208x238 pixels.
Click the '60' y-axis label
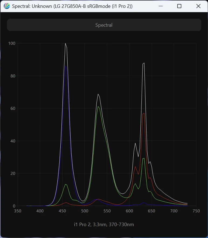[x=13, y=108]
